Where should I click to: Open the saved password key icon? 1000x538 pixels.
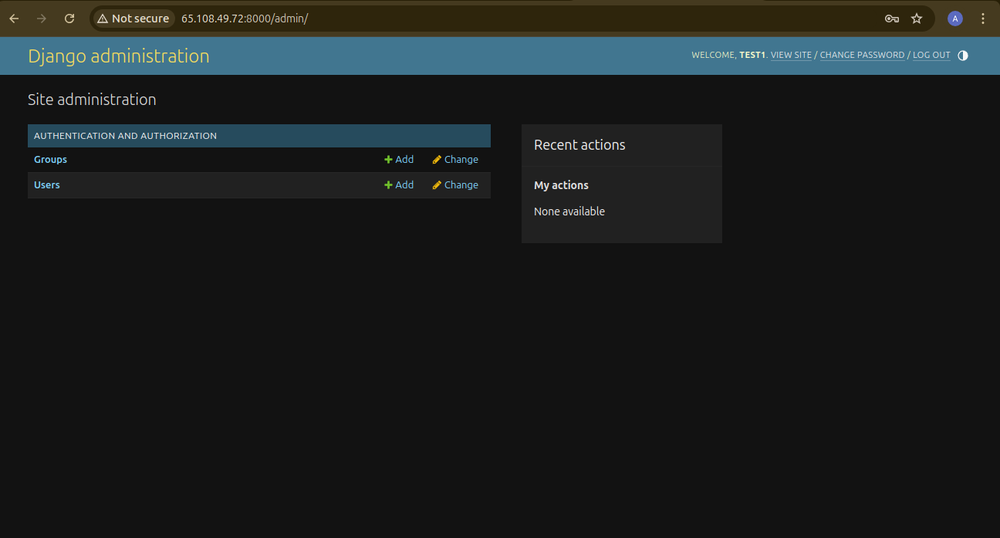(892, 19)
